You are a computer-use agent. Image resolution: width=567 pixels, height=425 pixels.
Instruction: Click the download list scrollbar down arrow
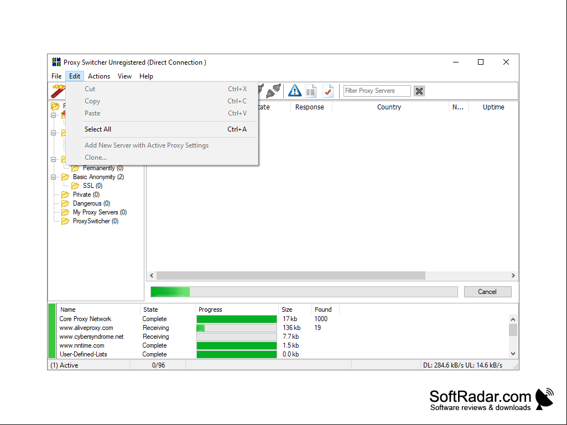[x=513, y=354]
